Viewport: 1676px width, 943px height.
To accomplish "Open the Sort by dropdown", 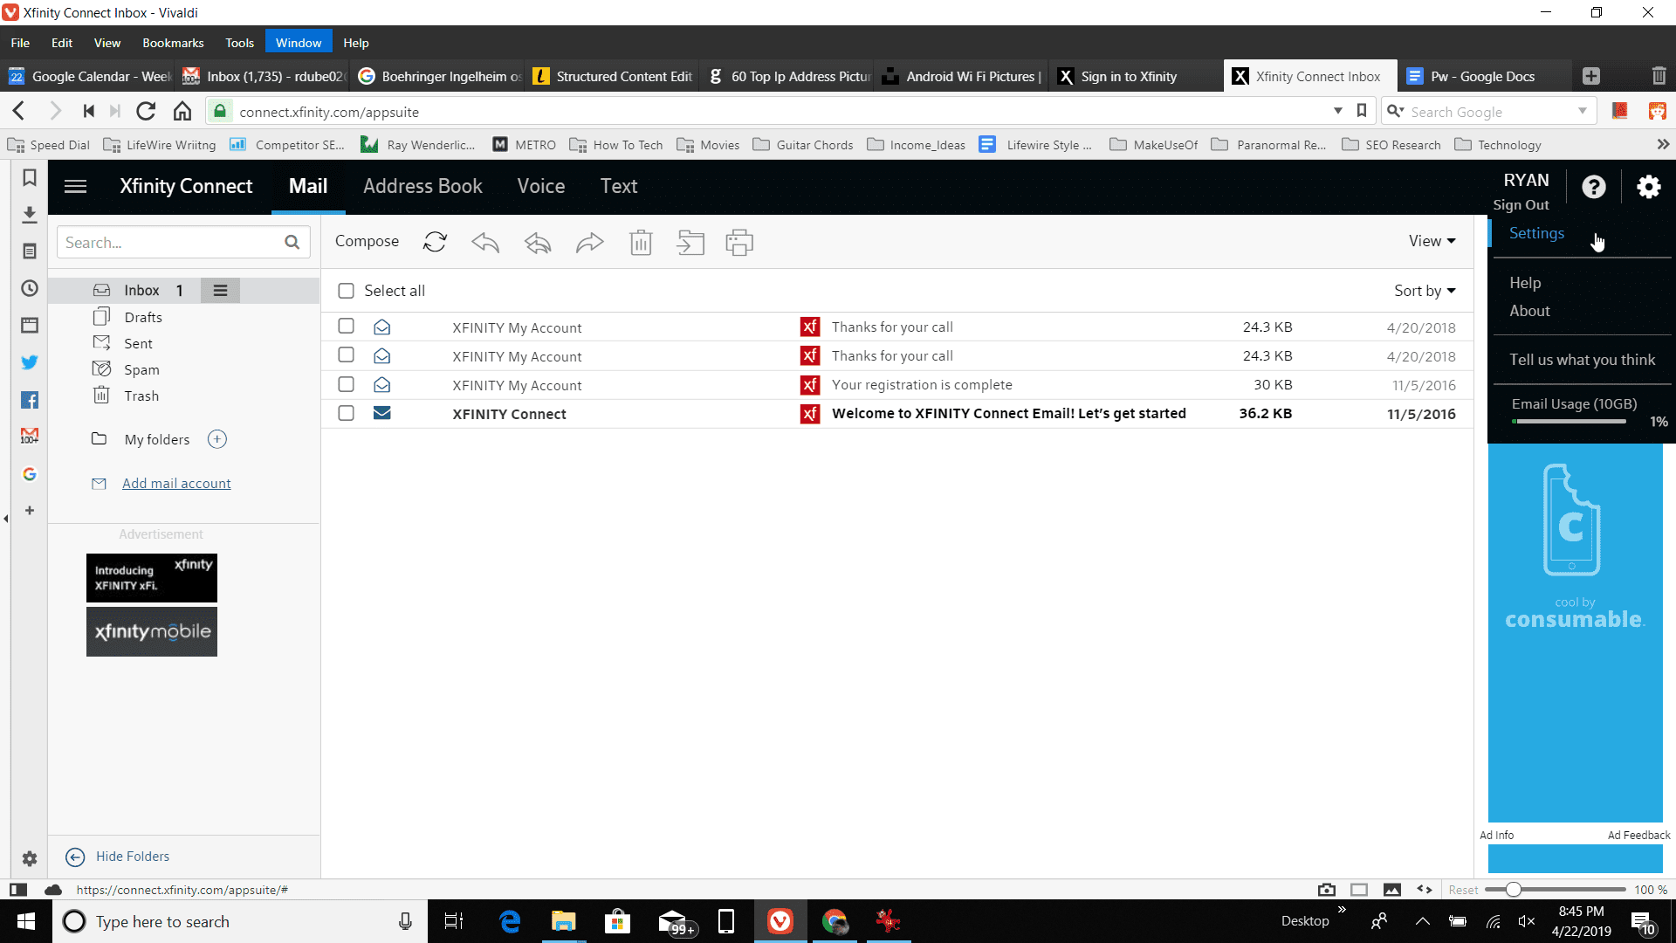I will coord(1425,291).
